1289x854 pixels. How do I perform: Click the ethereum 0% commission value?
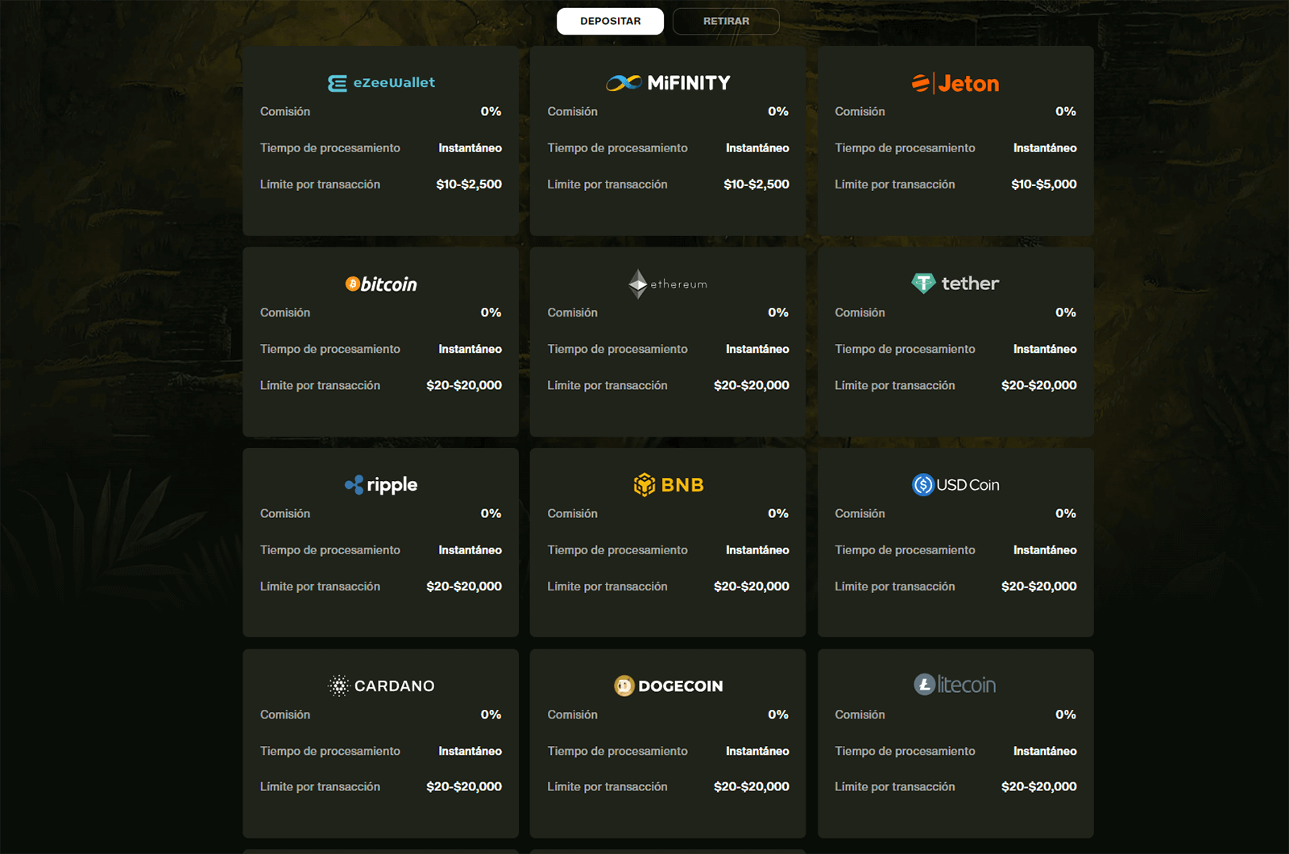(x=778, y=313)
